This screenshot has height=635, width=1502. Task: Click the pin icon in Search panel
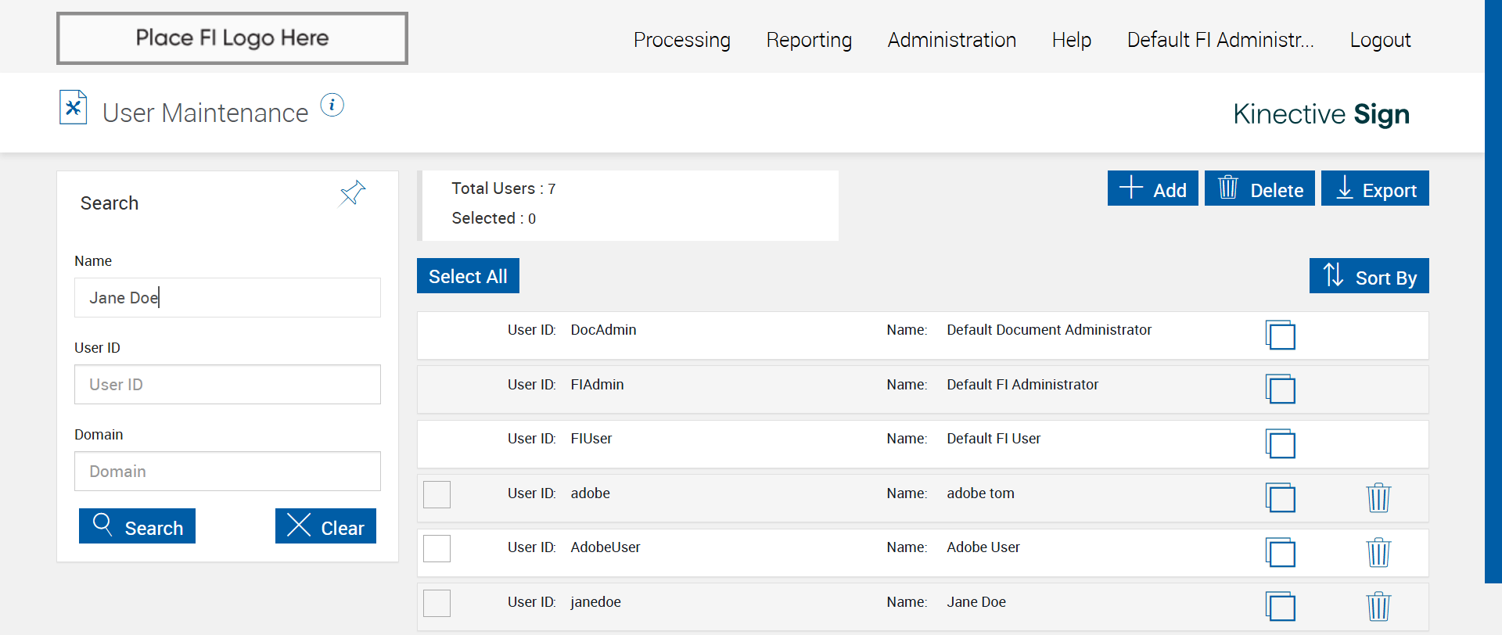coord(352,192)
